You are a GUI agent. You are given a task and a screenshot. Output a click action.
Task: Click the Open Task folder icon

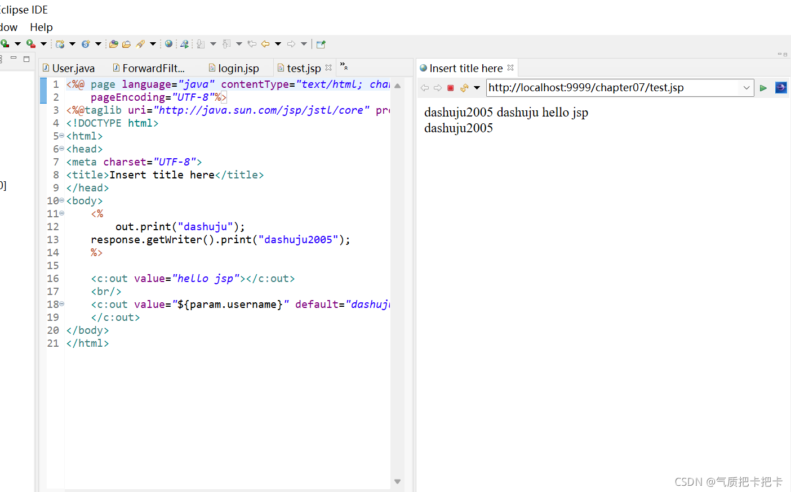pyautogui.click(x=127, y=44)
